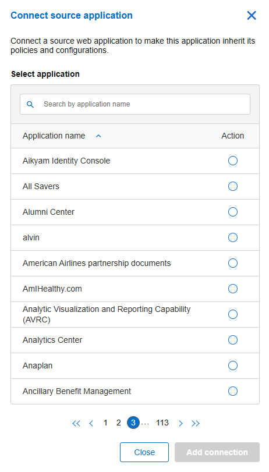269x472 pixels.
Task: Sort by the Application name arrow
Action: 98,136
